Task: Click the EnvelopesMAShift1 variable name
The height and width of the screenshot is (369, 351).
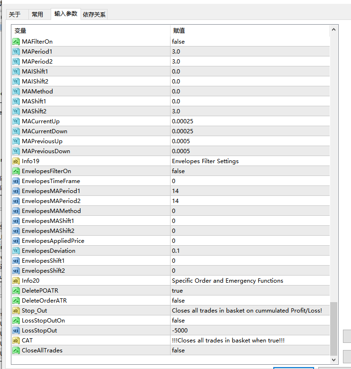Action: (48, 221)
